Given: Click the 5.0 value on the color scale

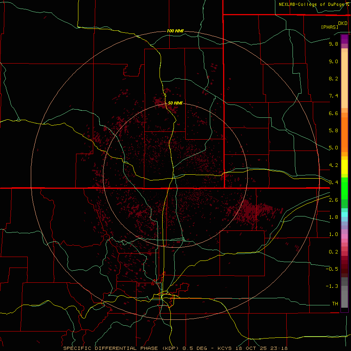Looking at the screenshot, I should tap(333, 148).
